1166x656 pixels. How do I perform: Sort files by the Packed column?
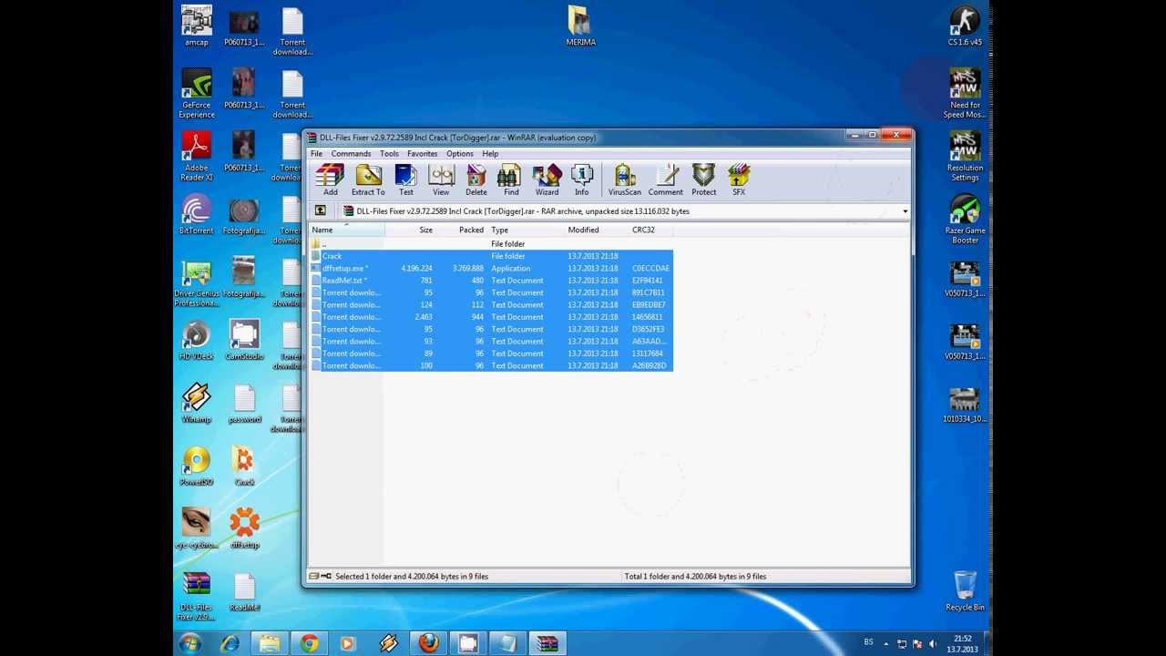point(462,231)
